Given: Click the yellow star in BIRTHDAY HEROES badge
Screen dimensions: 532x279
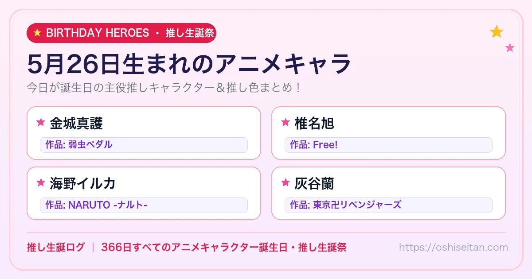Looking at the screenshot, I should tap(37, 33).
